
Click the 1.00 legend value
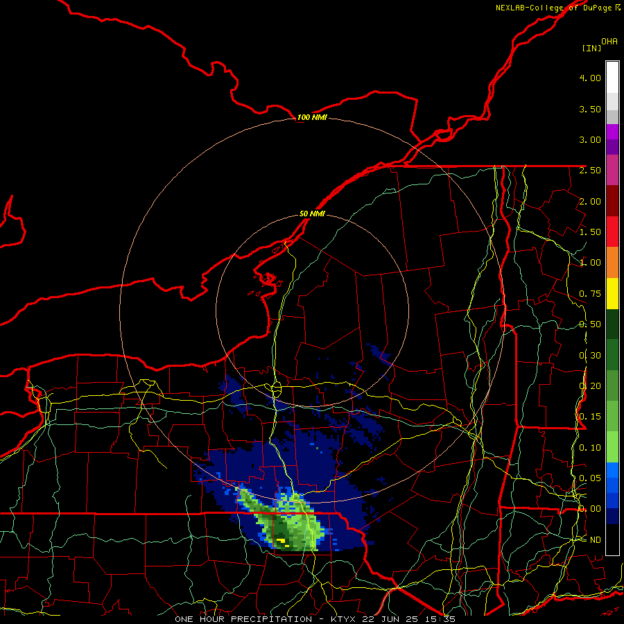(590, 263)
